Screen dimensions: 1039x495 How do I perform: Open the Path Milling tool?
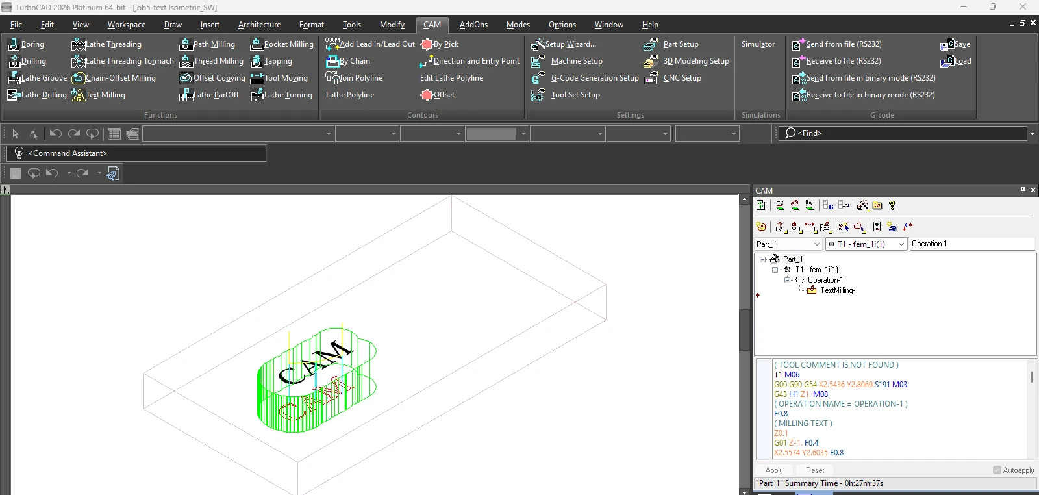pyautogui.click(x=207, y=44)
